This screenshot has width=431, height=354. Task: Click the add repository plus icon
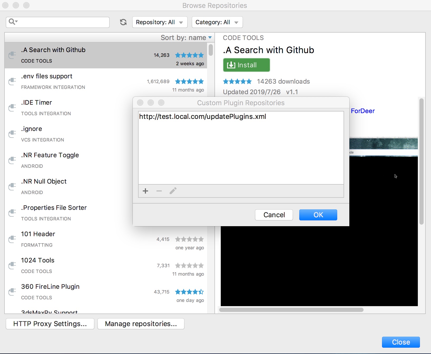coord(145,191)
